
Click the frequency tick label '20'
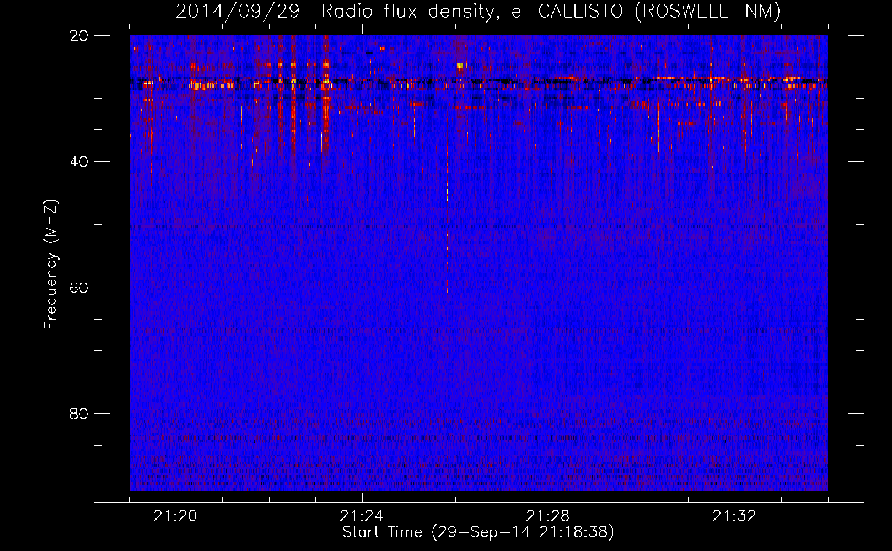[79, 36]
